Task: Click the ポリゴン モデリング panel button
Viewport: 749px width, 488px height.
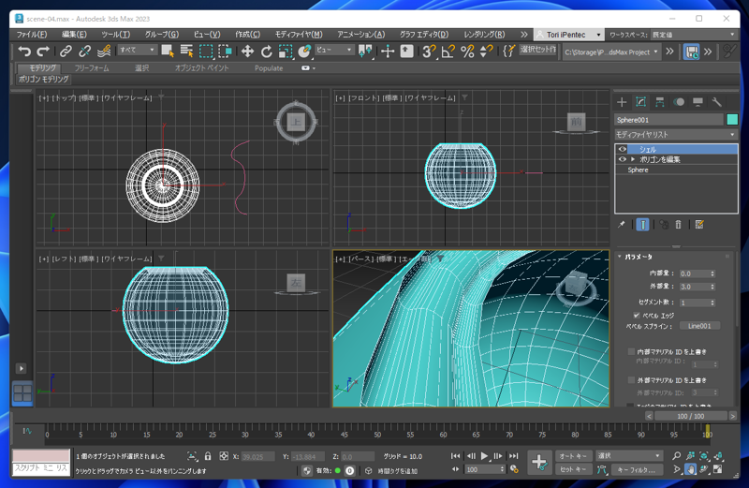Action: point(44,79)
